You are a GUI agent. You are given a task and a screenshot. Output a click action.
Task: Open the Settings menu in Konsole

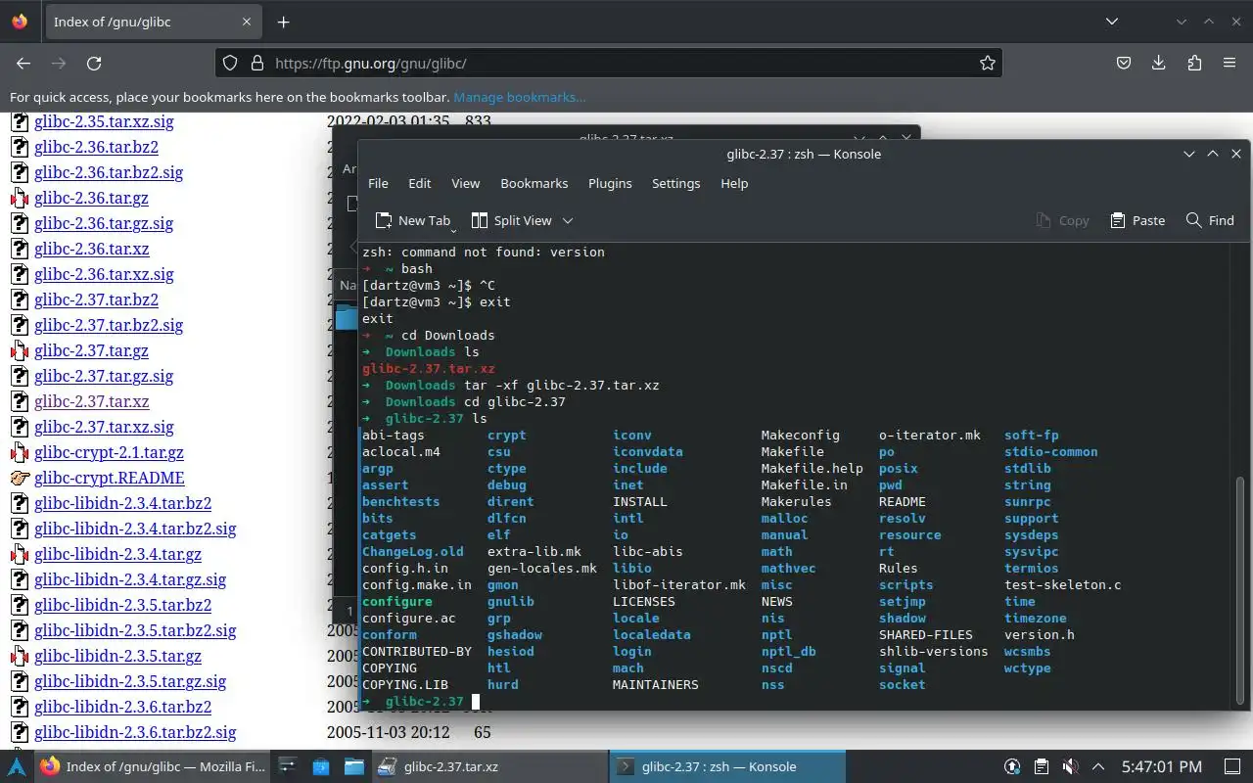675,183
